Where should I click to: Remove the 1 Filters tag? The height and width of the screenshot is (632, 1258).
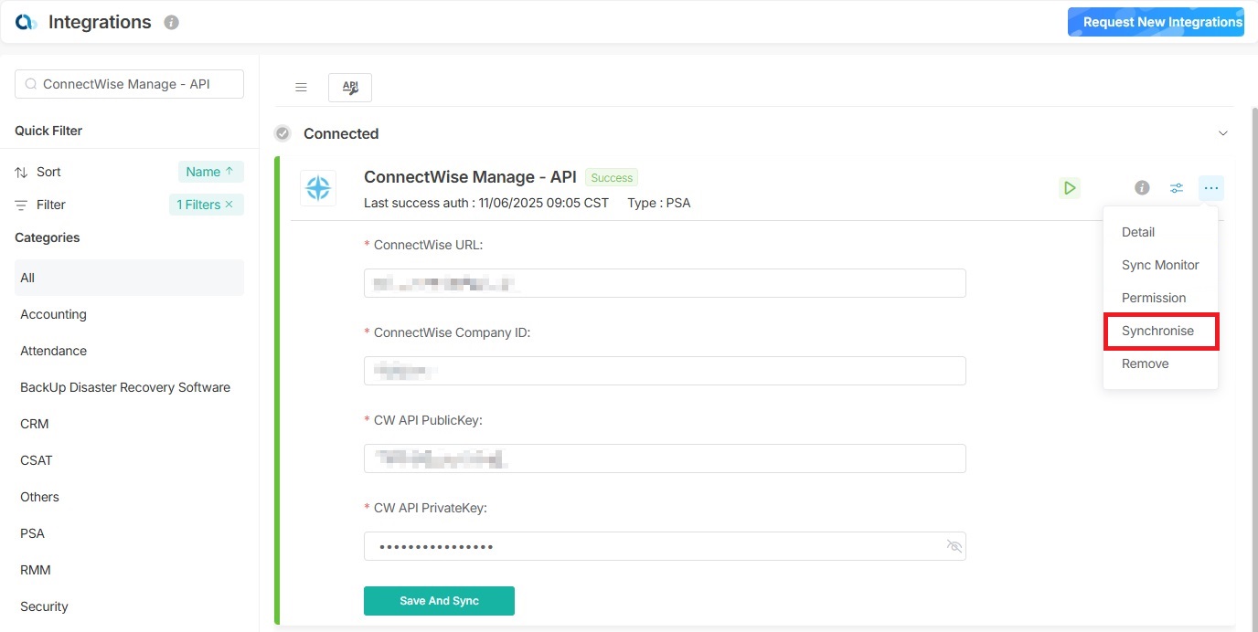[x=229, y=205]
